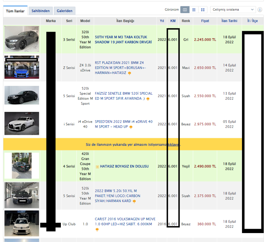Click the price "360.000 TL"
This screenshot has height=242, width=266.
tap(206, 224)
